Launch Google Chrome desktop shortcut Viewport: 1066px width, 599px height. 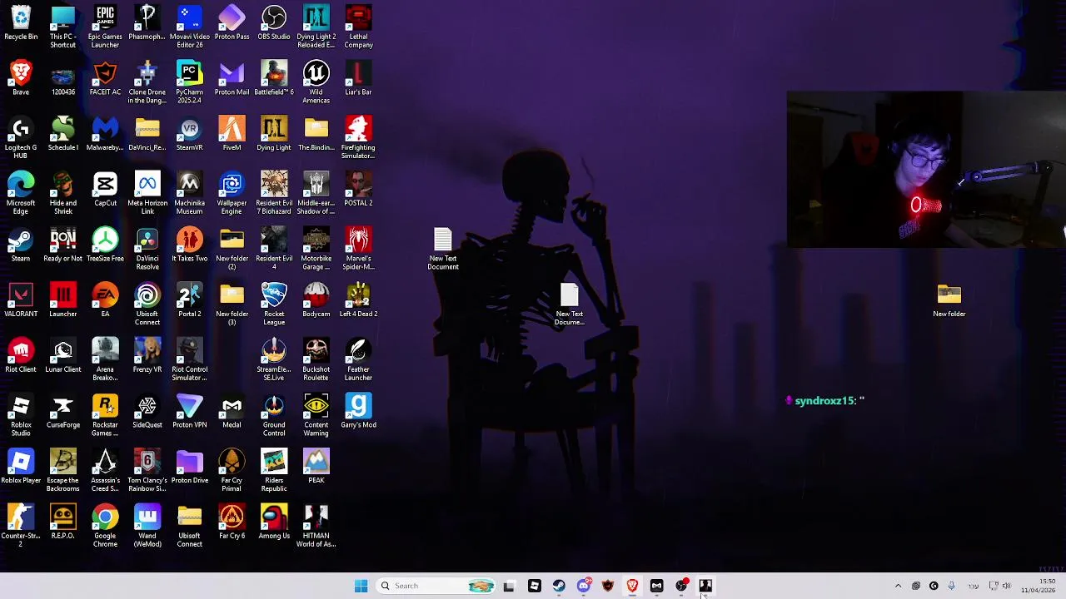point(105,527)
